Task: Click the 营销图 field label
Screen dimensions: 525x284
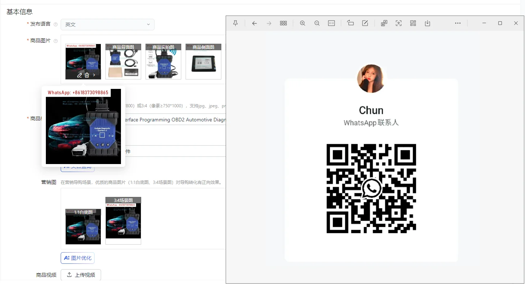Action: click(49, 182)
